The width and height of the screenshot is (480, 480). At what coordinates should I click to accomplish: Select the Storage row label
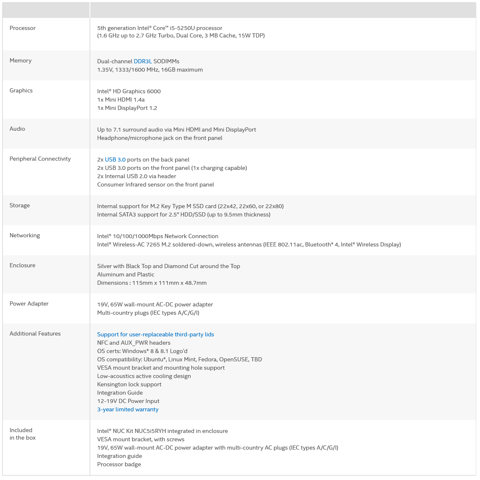(x=20, y=205)
